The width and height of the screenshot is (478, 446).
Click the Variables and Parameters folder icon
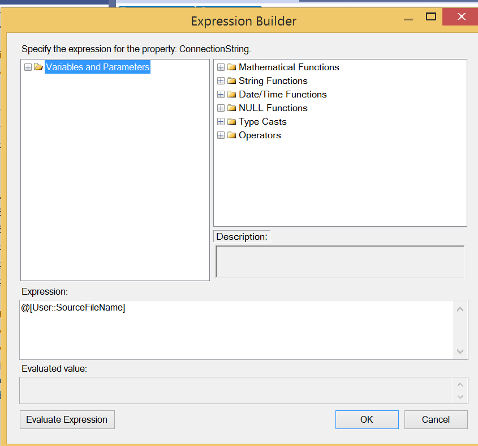pyautogui.click(x=38, y=67)
